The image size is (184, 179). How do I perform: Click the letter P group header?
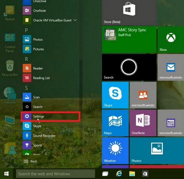26,30
